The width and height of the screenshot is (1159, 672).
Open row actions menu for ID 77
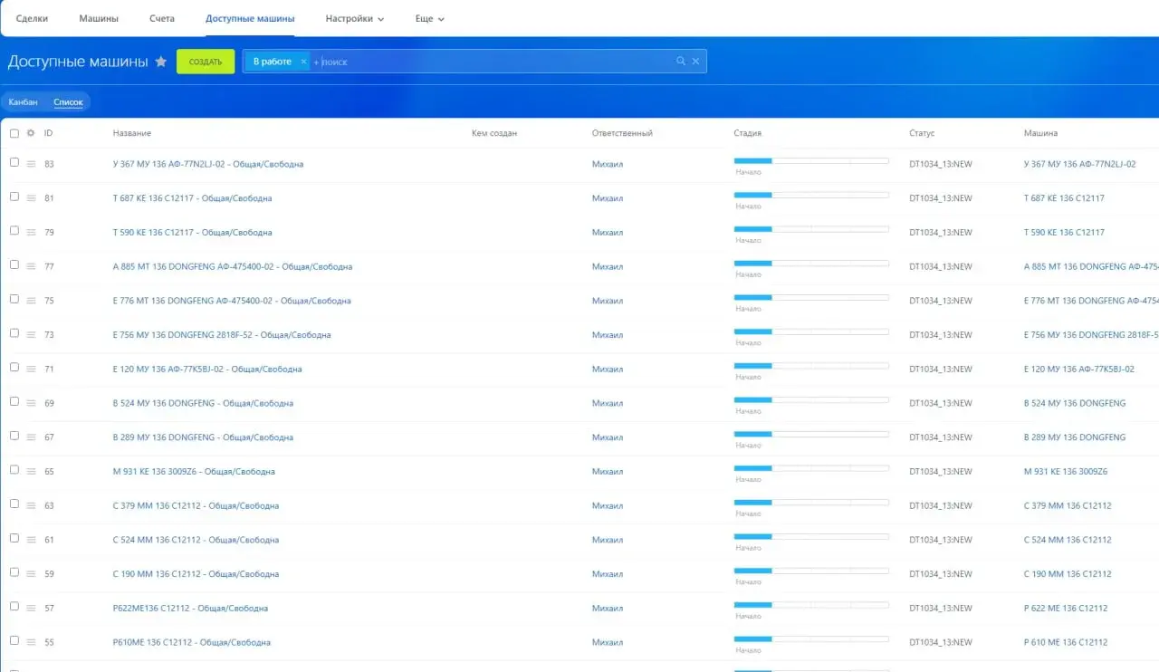coord(31,266)
